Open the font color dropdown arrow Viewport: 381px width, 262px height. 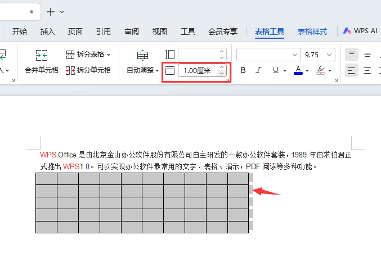point(307,71)
